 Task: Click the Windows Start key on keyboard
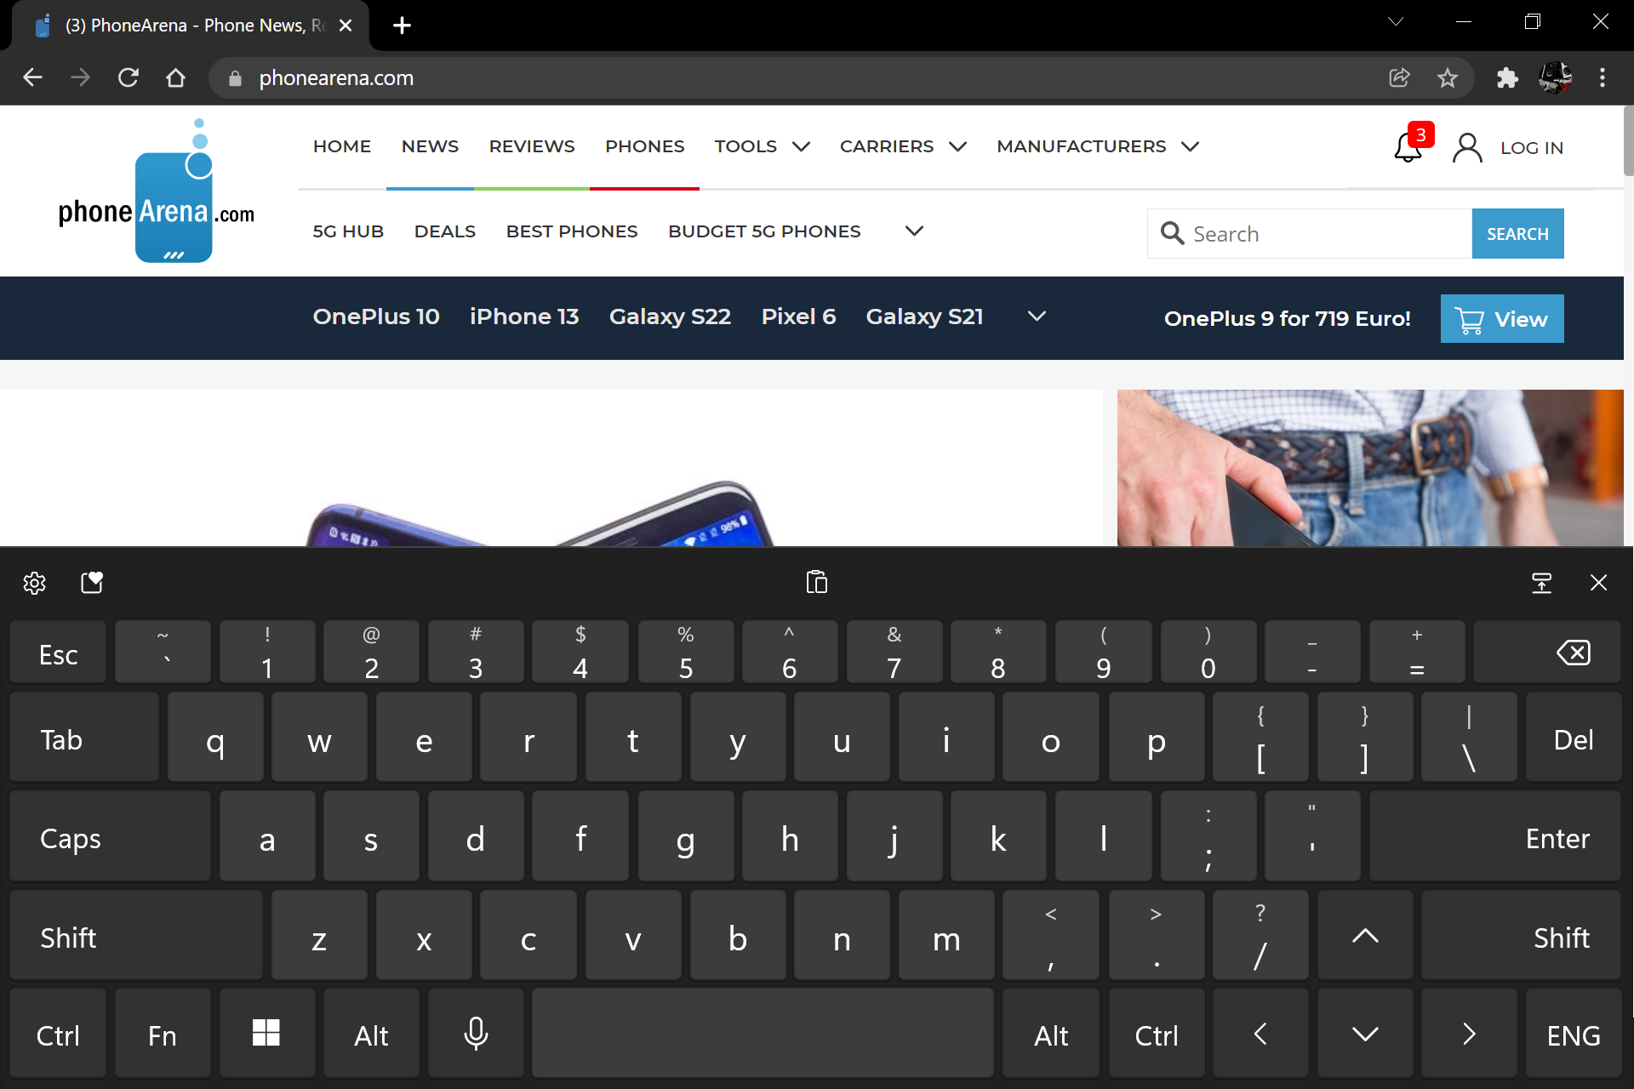(265, 1035)
